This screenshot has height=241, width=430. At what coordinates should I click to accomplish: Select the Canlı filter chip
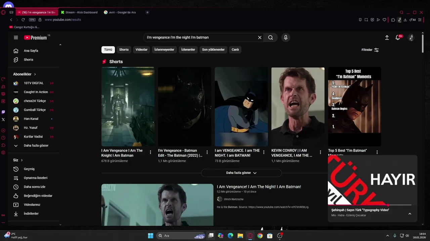235,50
